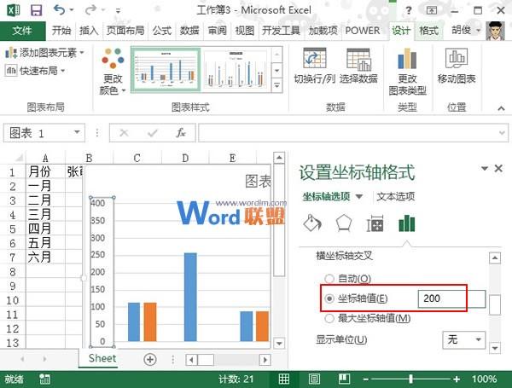The height and width of the screenshot is (388, 512).
Task: Switch to 页面布局 ribbon tab
Action: tap(125, 31)
